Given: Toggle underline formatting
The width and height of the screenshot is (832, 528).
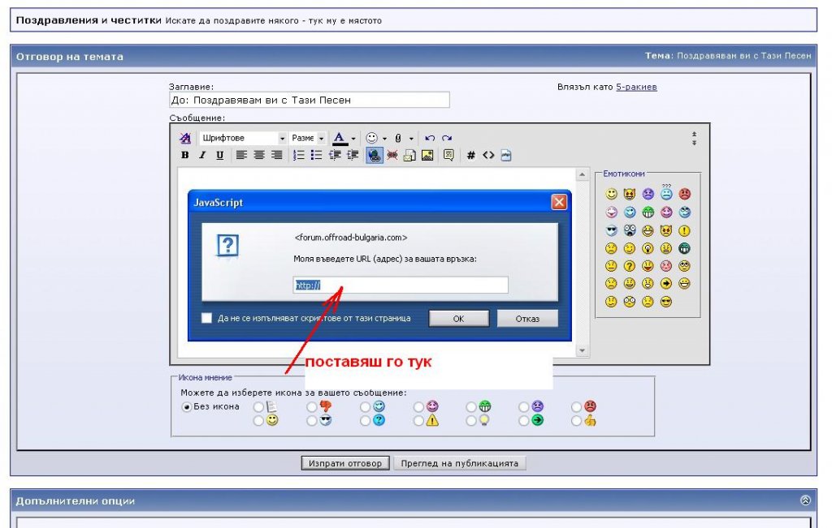Looking at the screenshot, I should click(219, 155).
